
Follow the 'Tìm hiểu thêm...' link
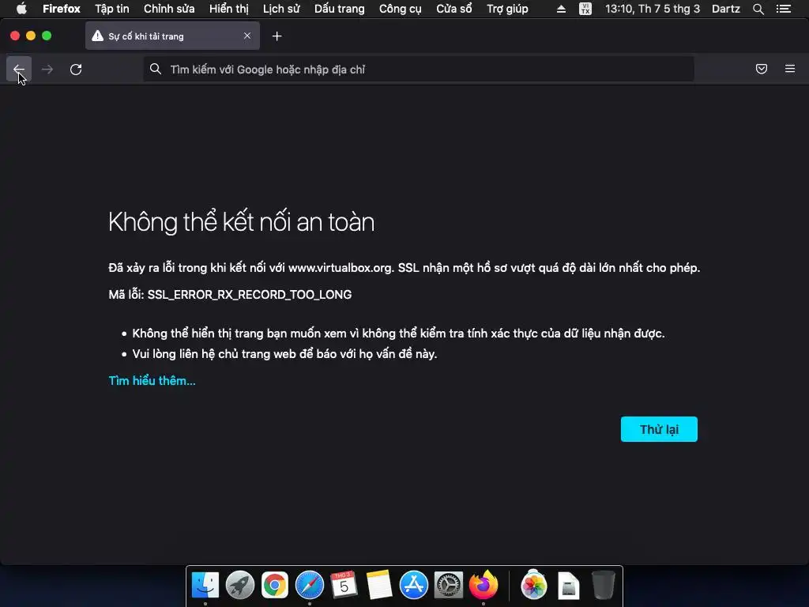pos(152,380)
